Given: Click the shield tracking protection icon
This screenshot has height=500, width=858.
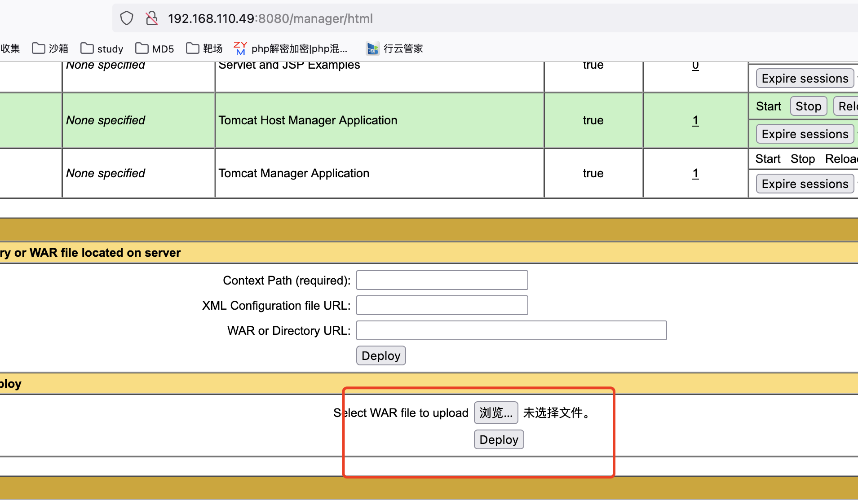Looking at the screenshot, I should click(127, 18).
